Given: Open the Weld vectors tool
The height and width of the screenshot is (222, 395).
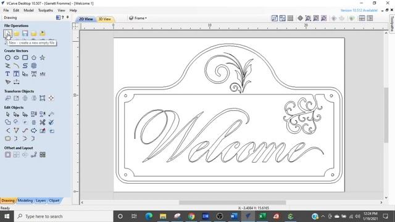Looking at the screenshot, I should tap(8, 122).
